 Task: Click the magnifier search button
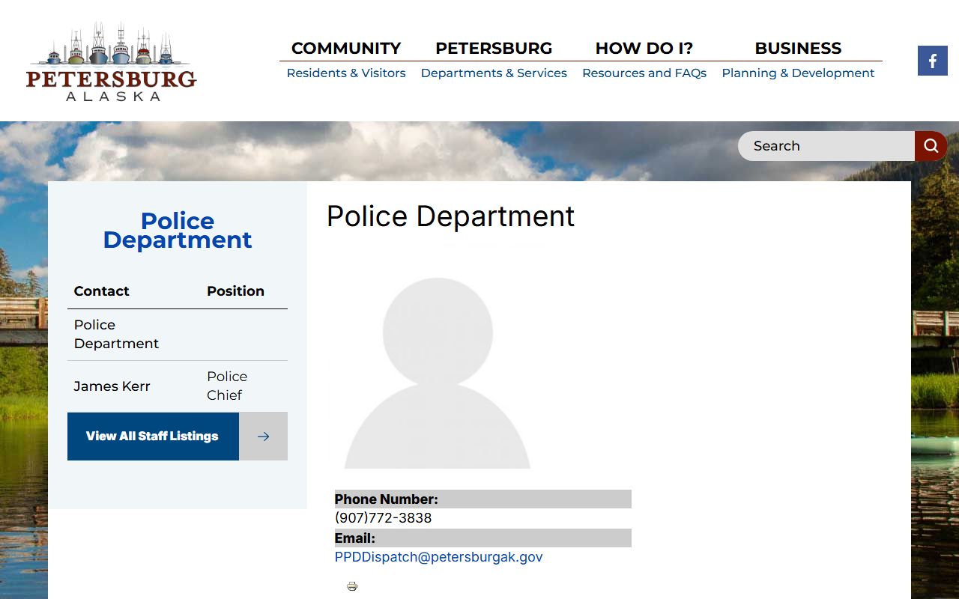pos(931,146)
